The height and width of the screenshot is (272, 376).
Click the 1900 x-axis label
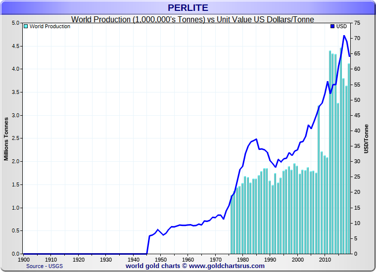click(x=24, y=260)
